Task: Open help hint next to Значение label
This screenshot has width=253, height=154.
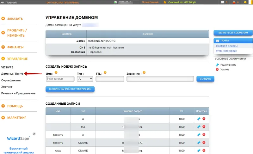Action: click(144, 72)
